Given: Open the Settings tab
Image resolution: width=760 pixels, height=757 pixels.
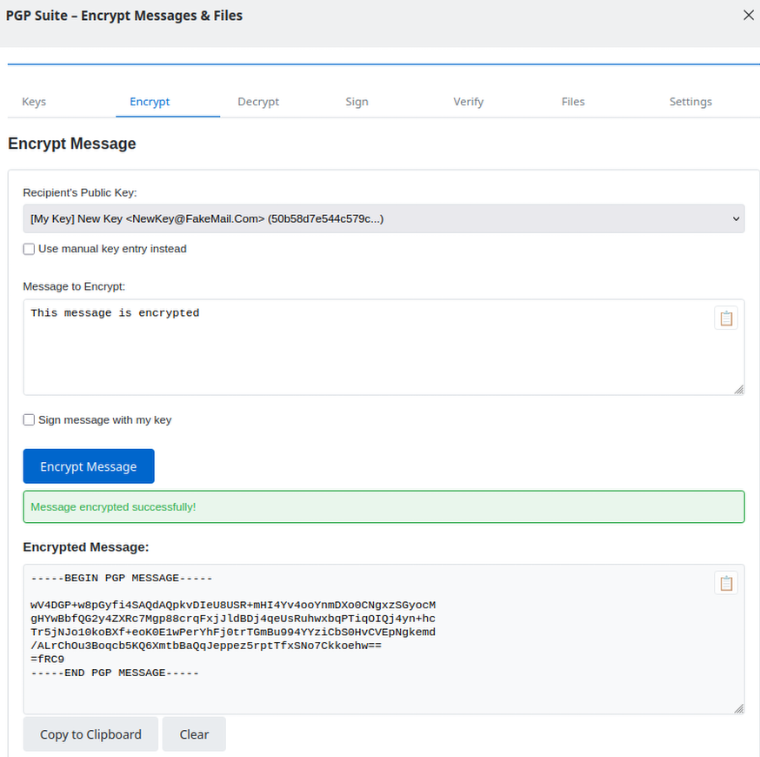Looking at the screenshot, I should click(690, 101).
